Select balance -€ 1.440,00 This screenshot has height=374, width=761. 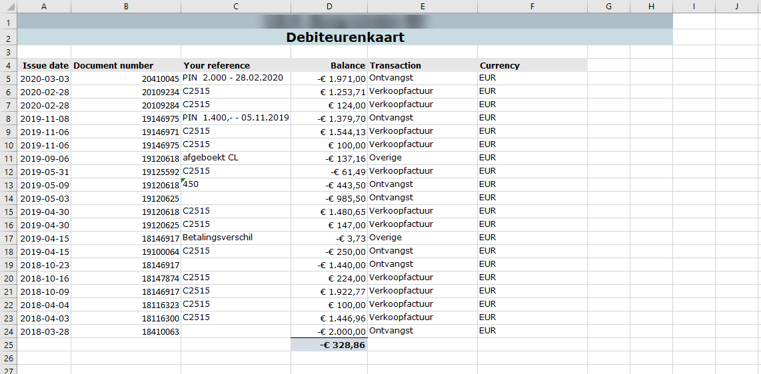tap(330, 264)
